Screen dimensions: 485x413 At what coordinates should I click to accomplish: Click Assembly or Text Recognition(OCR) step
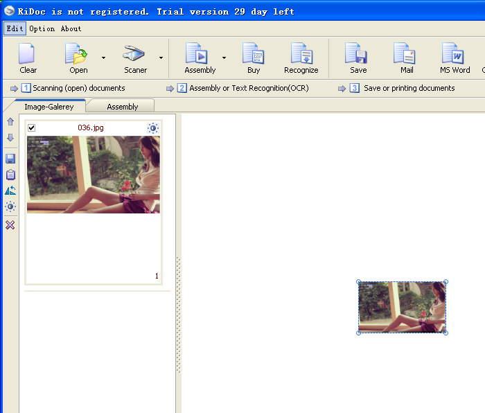coord(248,89)
